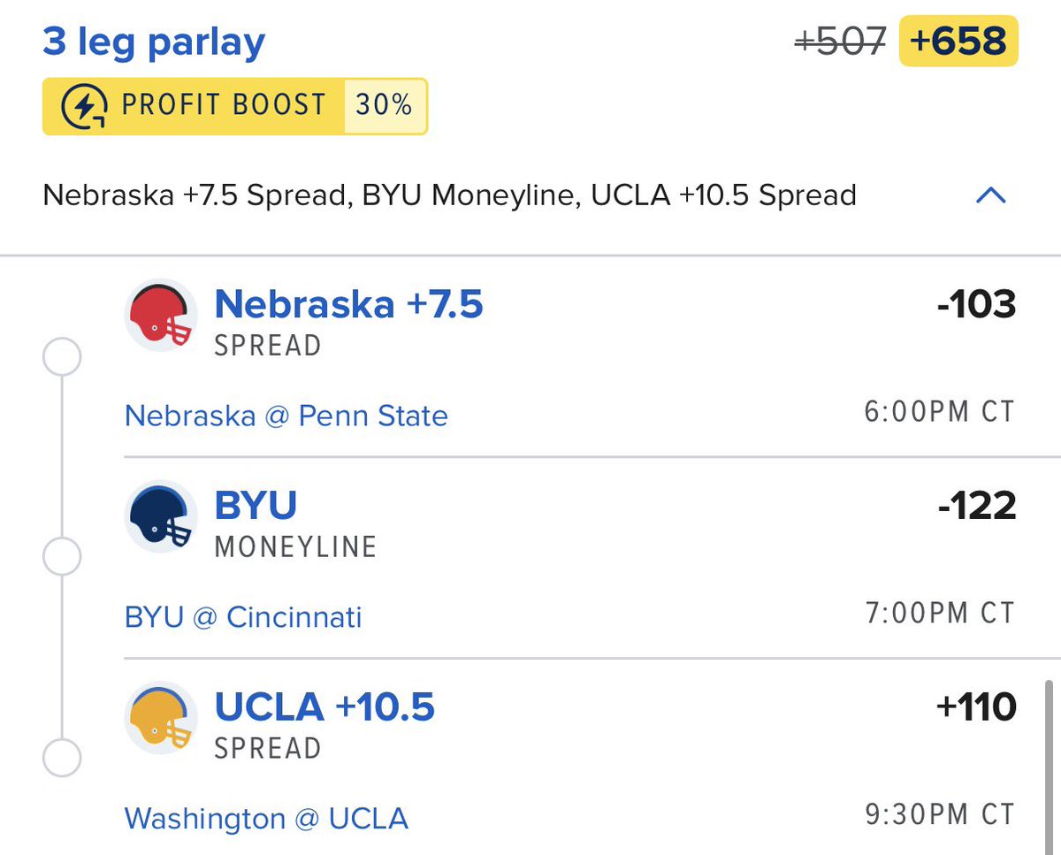Open the Washington @ UCLA matchup link
The width and height of the screenshot is (1061, 855).
tap(266, 818)
